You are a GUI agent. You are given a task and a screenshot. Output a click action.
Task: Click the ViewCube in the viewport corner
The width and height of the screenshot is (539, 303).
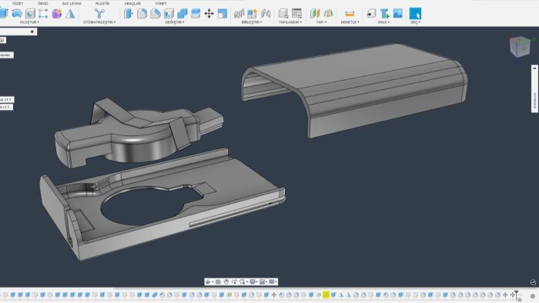pos(520,47)
